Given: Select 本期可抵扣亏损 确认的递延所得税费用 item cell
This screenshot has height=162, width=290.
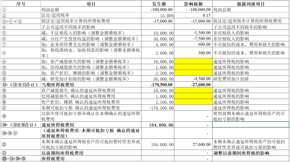Looking at the screenshot, I should click(91, 108).
